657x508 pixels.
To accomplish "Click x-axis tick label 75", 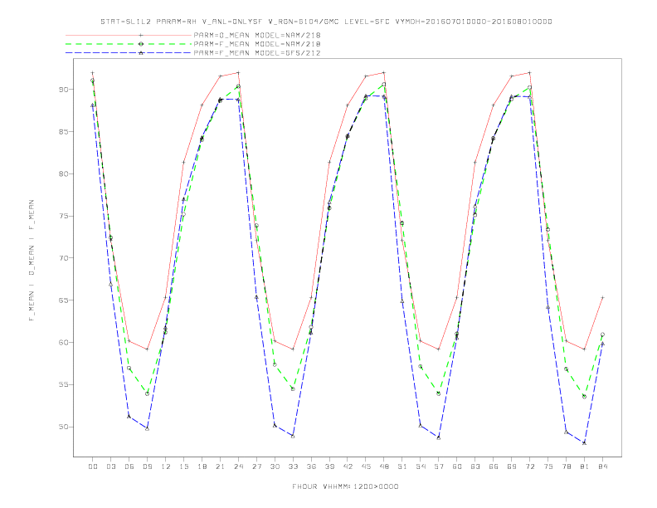I will (x=548, y=466).
